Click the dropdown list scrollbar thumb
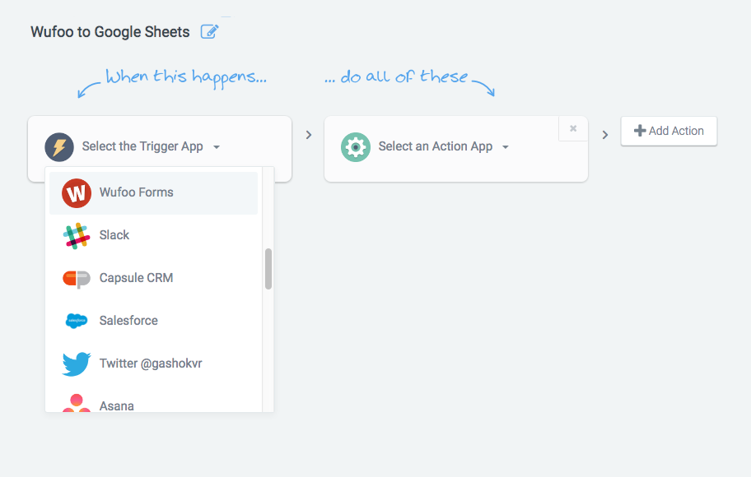751x477 pixels. click(x=268, y=269)
